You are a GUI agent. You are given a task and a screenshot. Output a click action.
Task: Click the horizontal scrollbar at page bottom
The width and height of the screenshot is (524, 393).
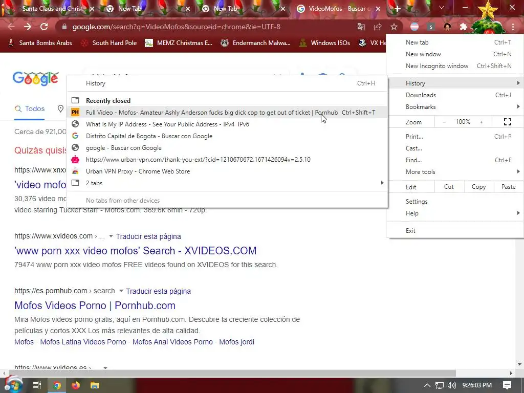(232, 373)
